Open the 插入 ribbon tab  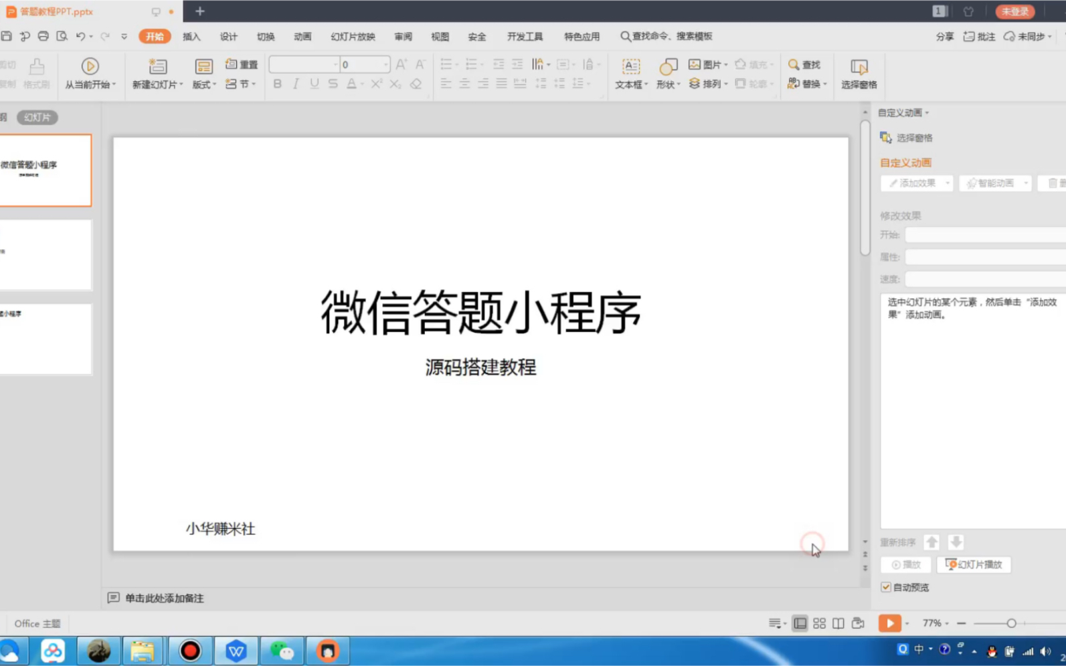[191, 36]
